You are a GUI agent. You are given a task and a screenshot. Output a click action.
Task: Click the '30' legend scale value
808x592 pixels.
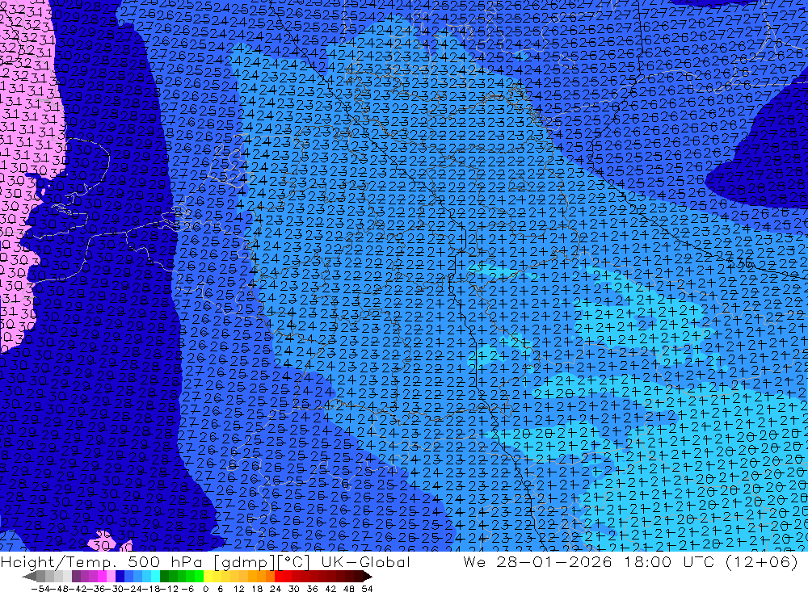click(294, 589)
